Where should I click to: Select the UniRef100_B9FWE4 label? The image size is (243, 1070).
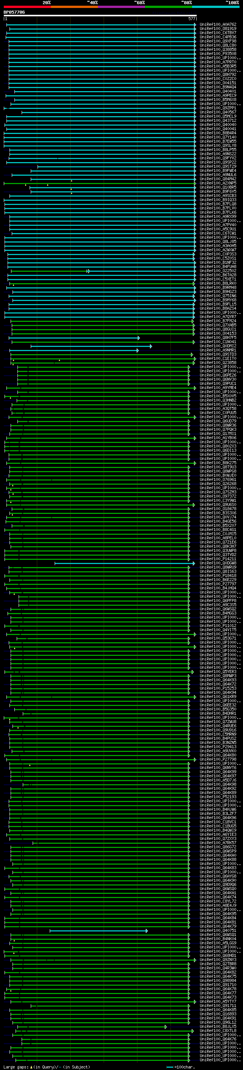coord(218,171)
